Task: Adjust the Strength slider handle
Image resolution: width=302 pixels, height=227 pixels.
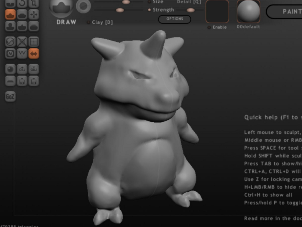Action: [120, 10]
